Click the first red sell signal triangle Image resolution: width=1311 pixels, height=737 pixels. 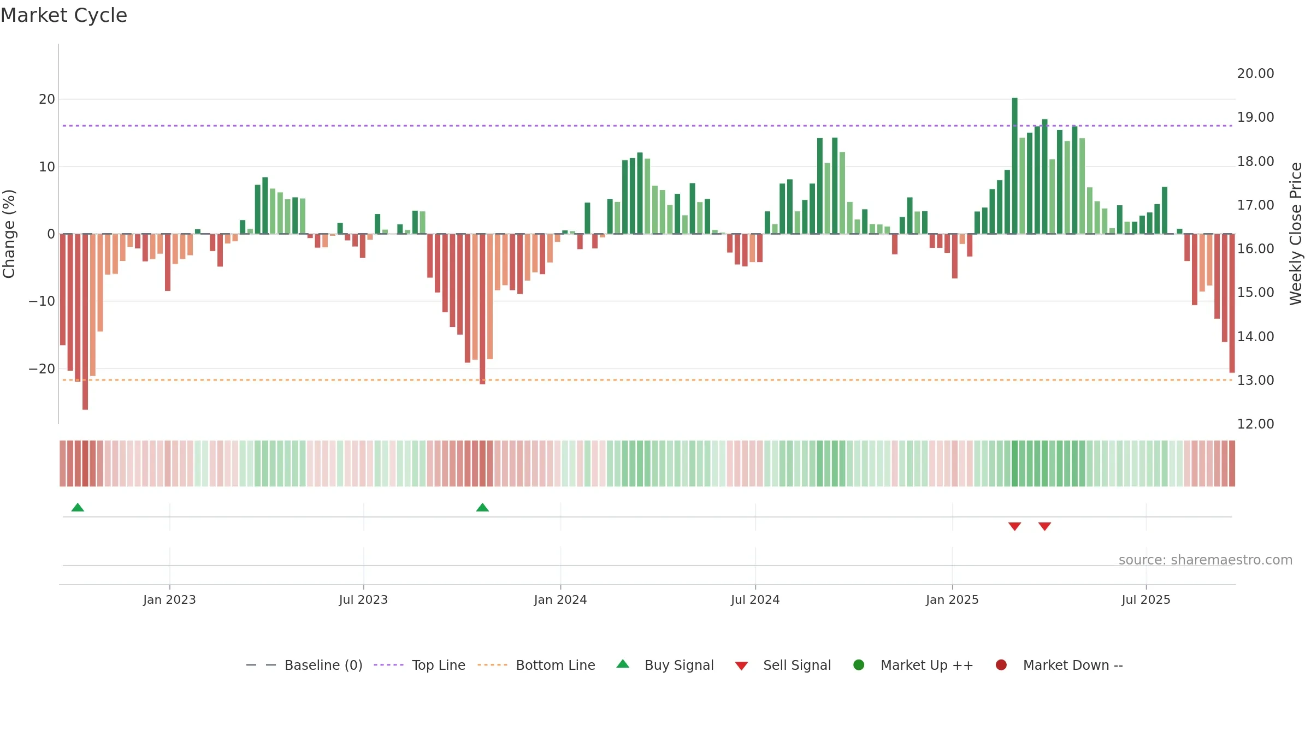(x=1015, y=526)
